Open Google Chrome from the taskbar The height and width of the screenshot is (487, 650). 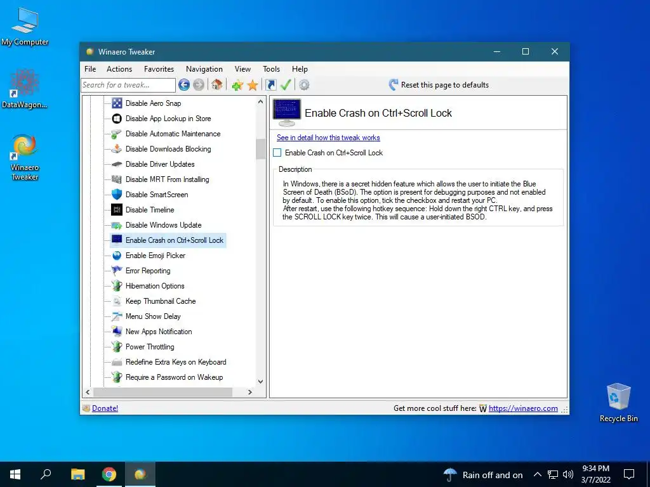(x=109, y=474)
